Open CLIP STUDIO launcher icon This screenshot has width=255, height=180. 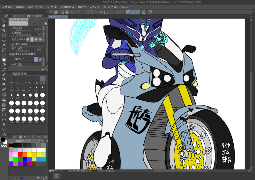(x=56, y=12)
